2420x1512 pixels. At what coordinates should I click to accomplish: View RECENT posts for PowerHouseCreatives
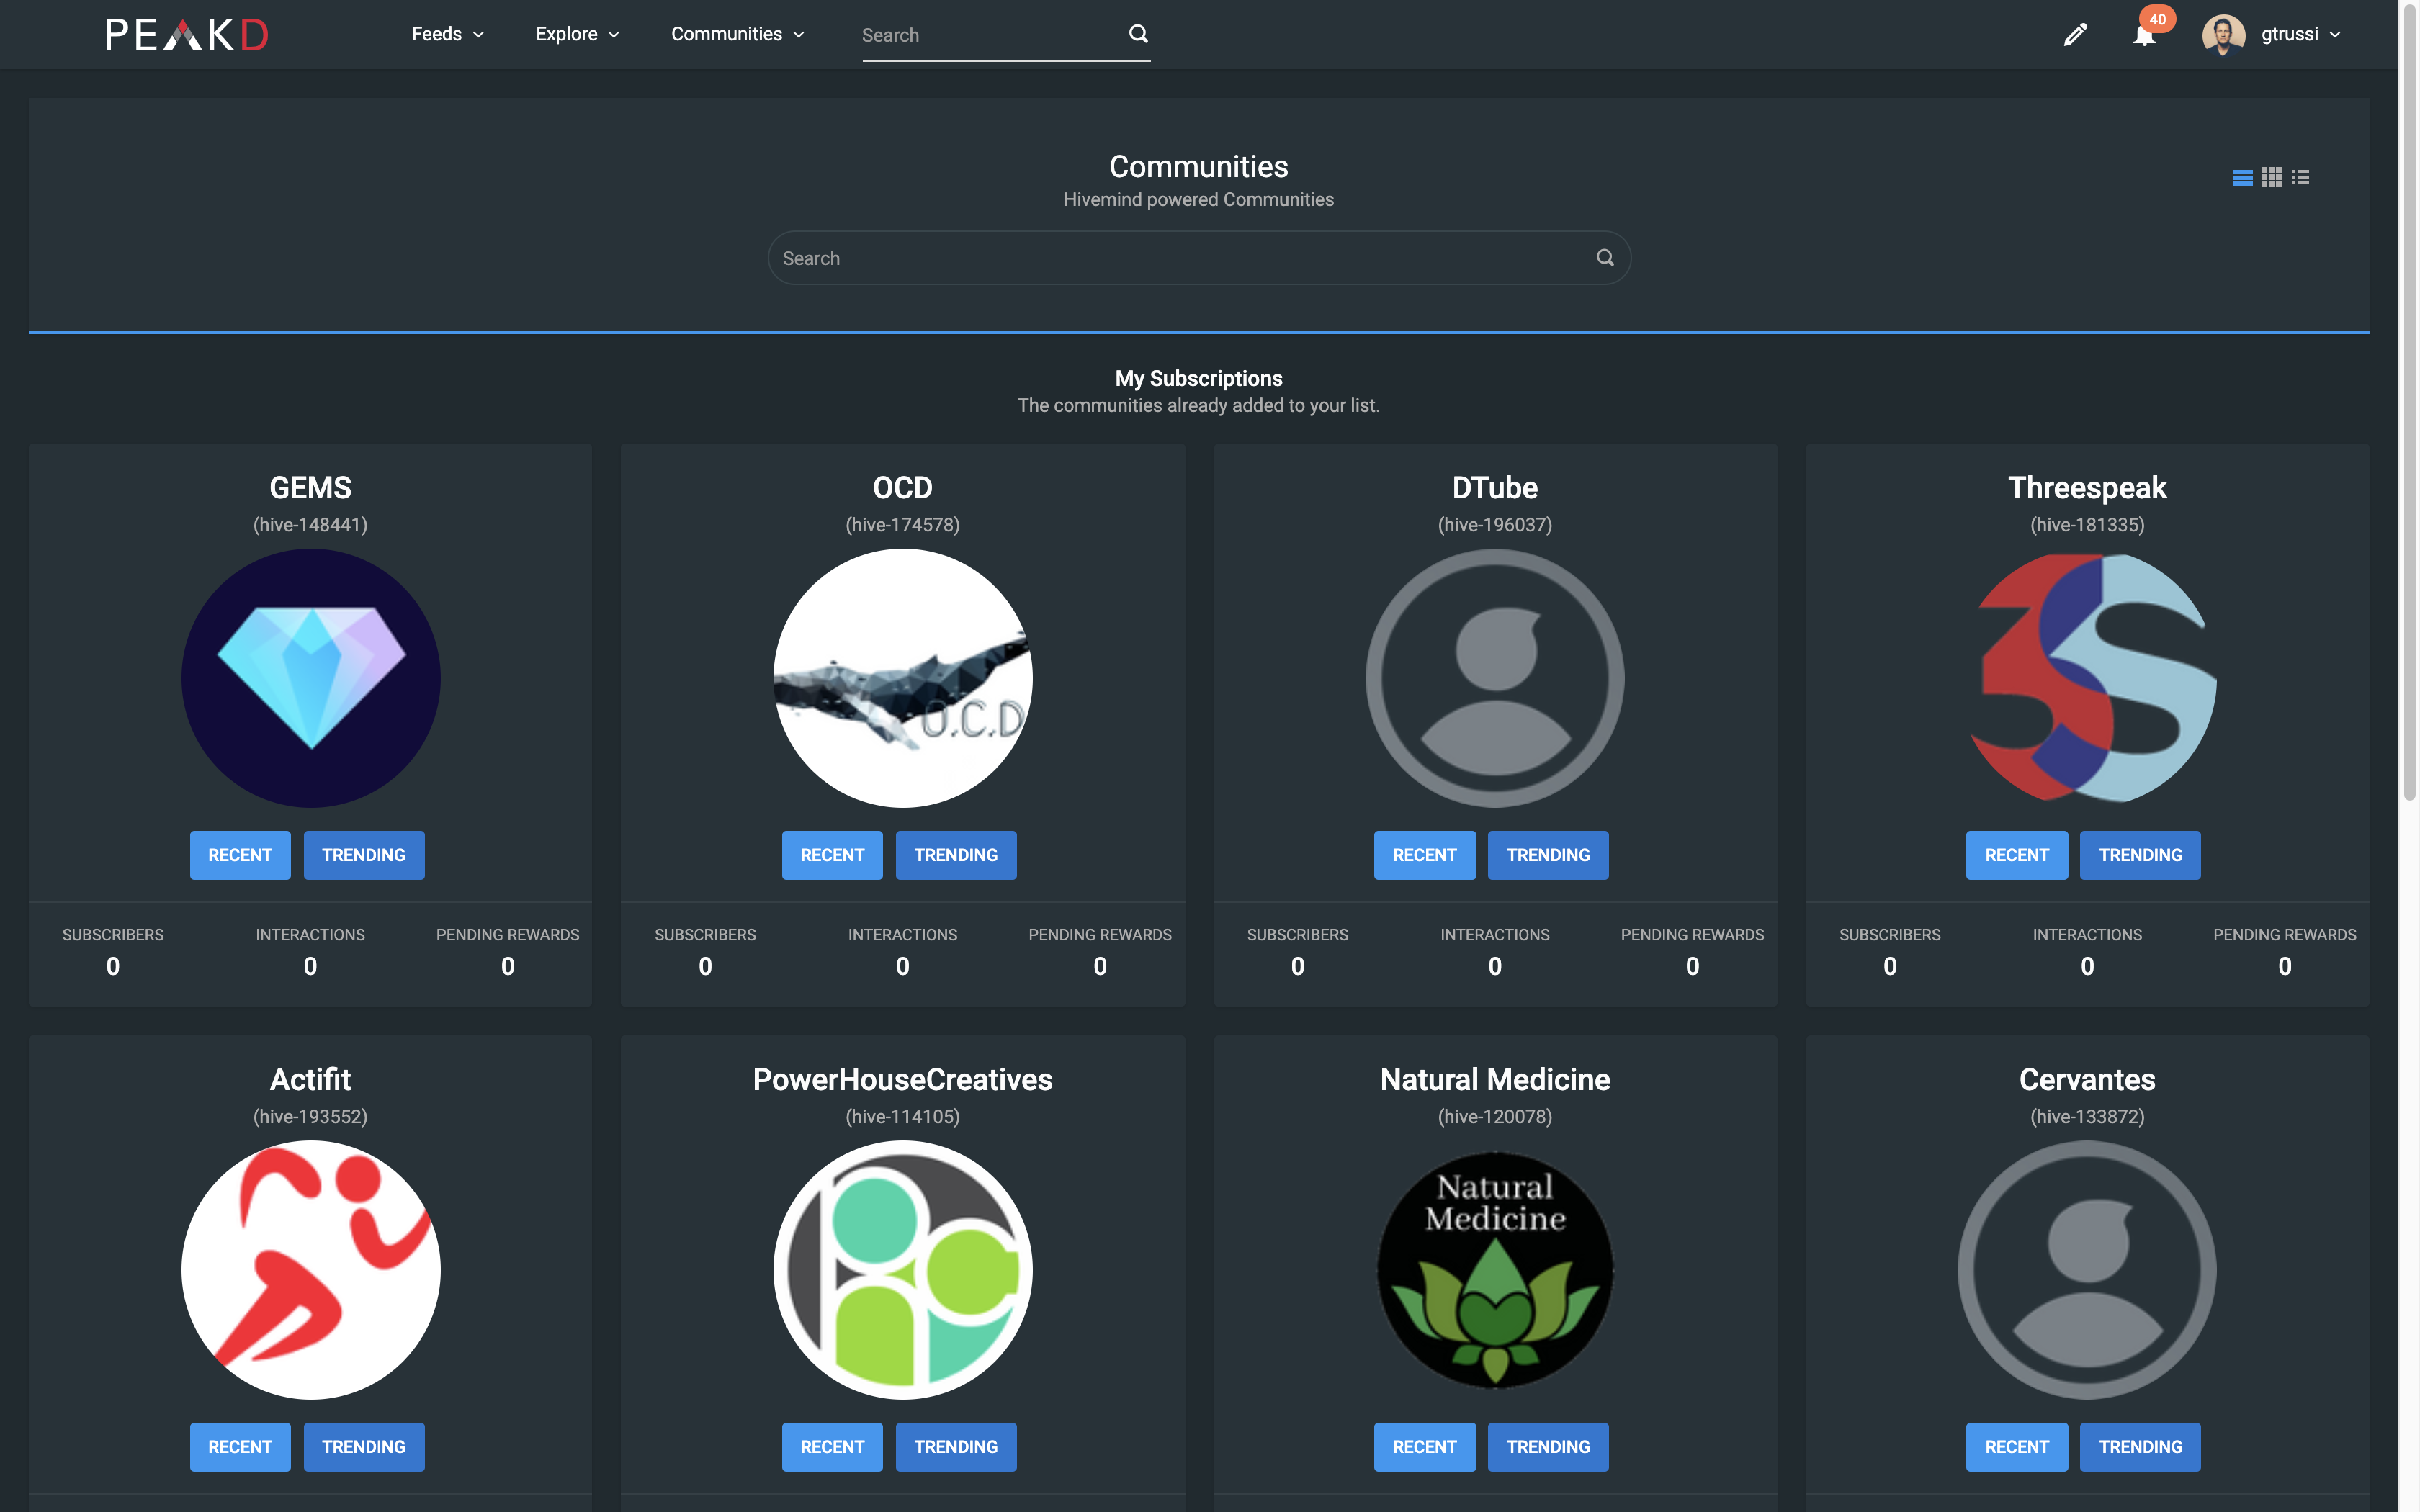pyautogui.click(x=832, y=1447)
